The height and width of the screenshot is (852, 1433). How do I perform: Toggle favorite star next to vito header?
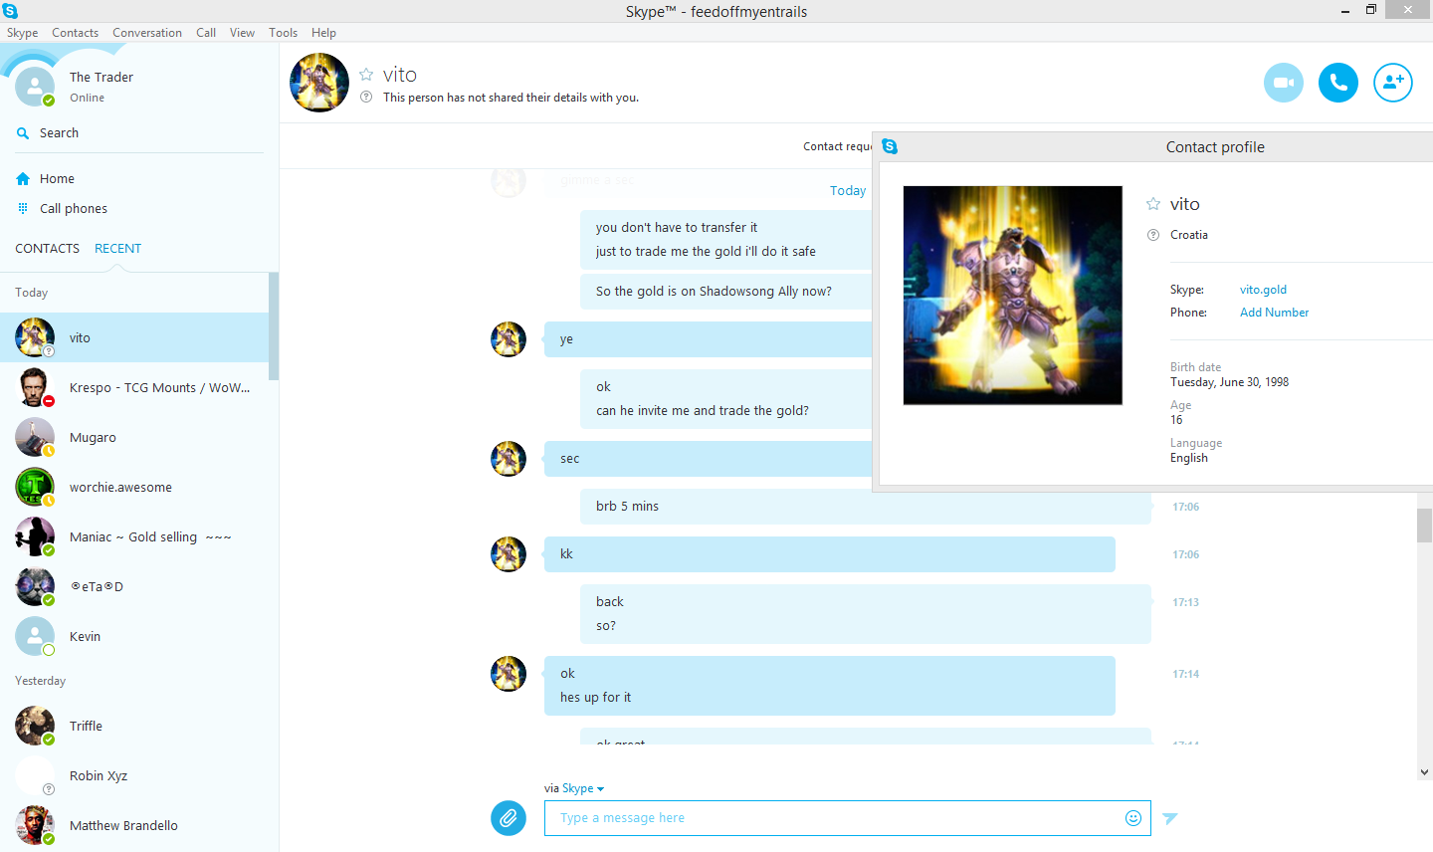click(x=366, y=75)
